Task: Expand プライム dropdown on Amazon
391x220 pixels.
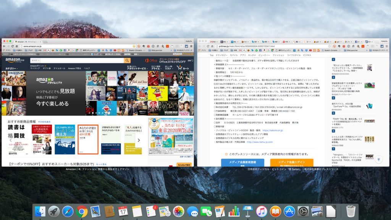Action: point(156,68)
